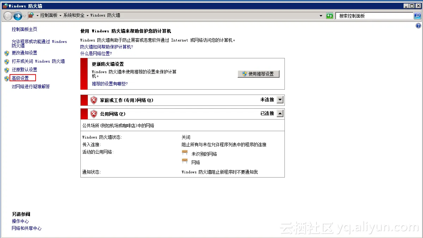The height and width of the screenshot is (238, 423).
Task: Click the 未连接 status text
Action: click(267, 100)
